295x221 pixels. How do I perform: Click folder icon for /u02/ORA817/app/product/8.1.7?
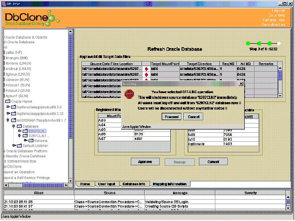(13, 120)
